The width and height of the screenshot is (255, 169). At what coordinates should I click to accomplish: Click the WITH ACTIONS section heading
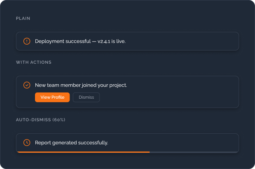click(x=33, y=62)
